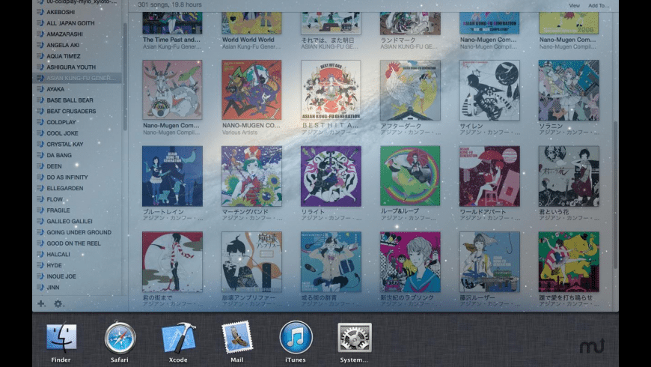The height and width of the screenshot is (367, 651).
Task: Click playlist icon next to ELLEGARDEN
Action: (x=40, y=188)
